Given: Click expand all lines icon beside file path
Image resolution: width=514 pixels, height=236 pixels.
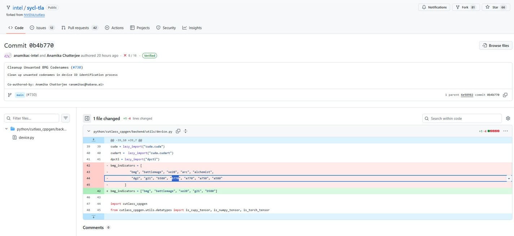Looking at the screenshot, I should [186, 131].
